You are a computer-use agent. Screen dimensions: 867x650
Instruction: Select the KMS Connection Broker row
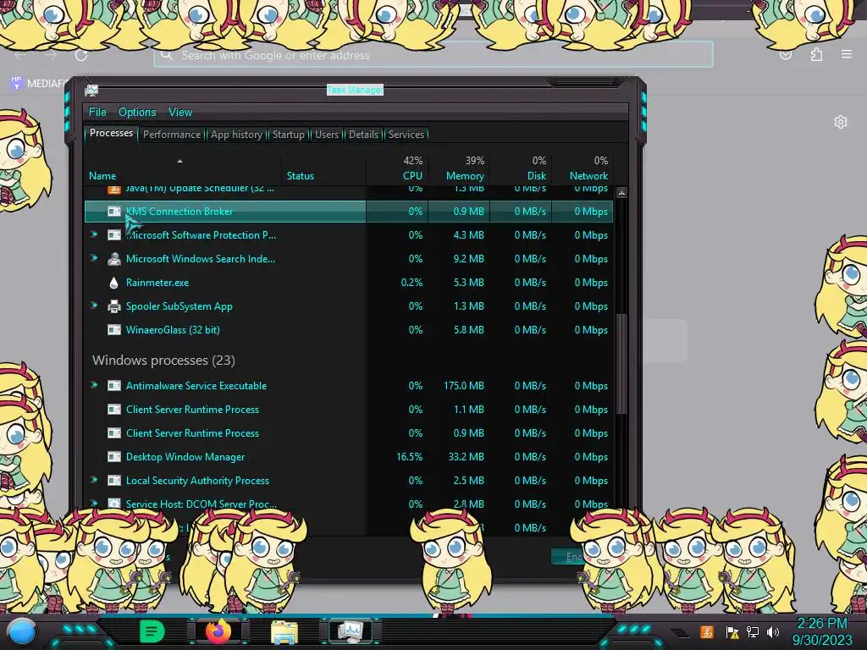[349, 211]
